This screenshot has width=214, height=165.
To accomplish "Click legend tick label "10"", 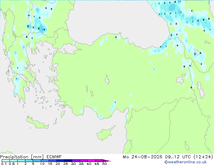I will (x=42, y=164).
